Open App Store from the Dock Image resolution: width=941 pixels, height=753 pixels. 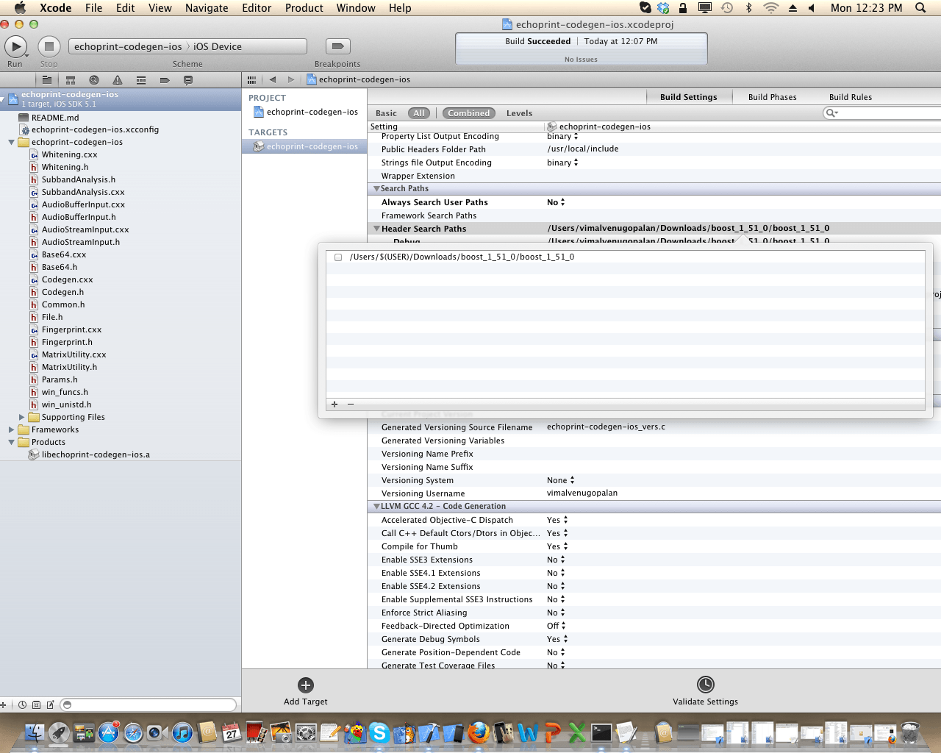108,732
